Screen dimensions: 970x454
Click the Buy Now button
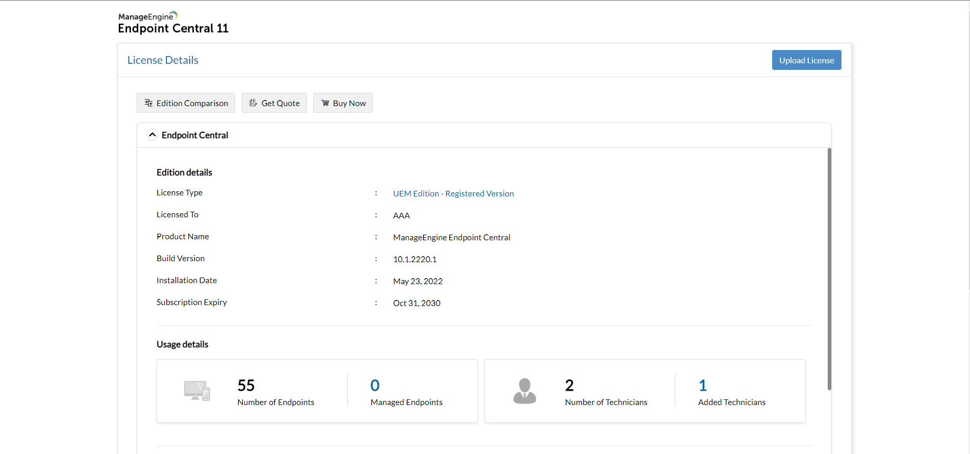point(343,103)
